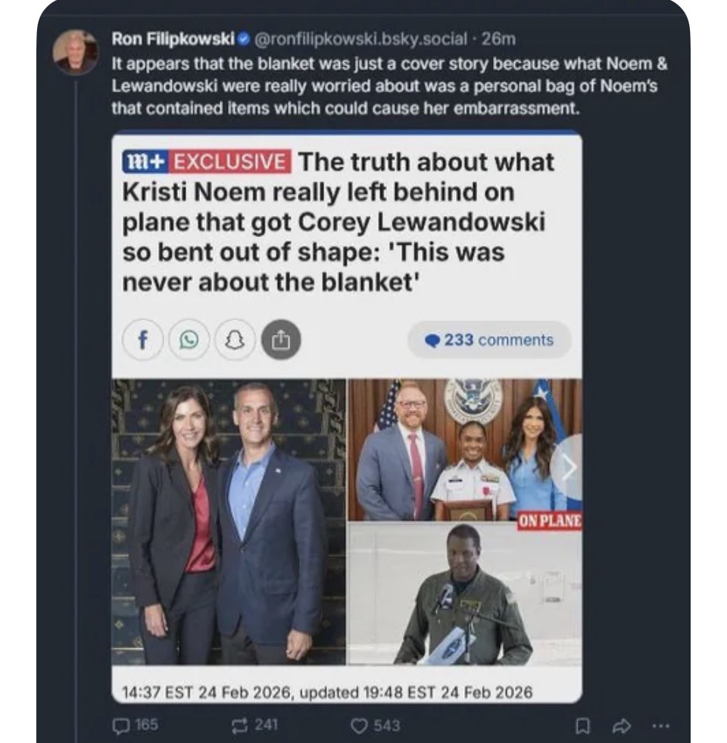727x743 pixels.
Task: View the Homeland Security award photo
Action: pos(465,450)
